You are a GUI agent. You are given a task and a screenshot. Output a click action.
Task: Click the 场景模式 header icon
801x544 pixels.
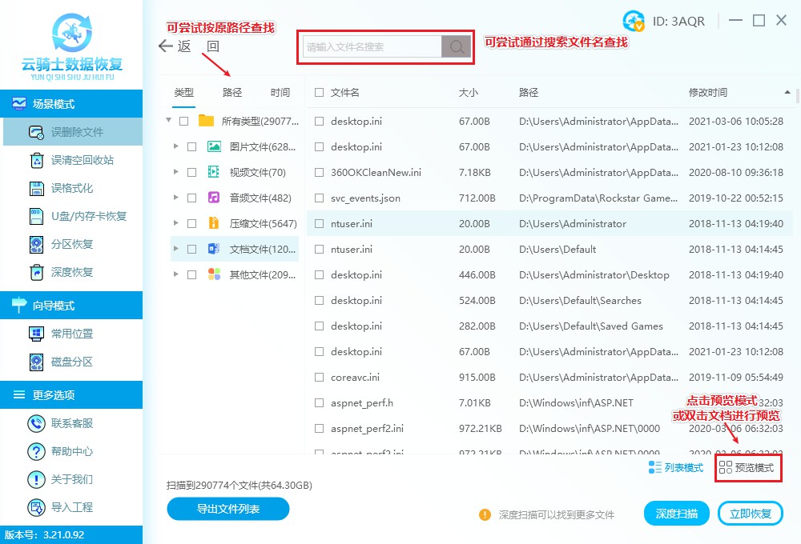tap(19, 103)
